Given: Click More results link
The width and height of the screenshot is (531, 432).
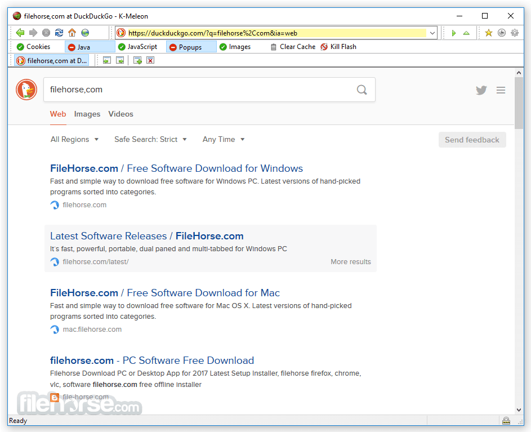Looking at the screenshot, I should click(x=350, y=261).
